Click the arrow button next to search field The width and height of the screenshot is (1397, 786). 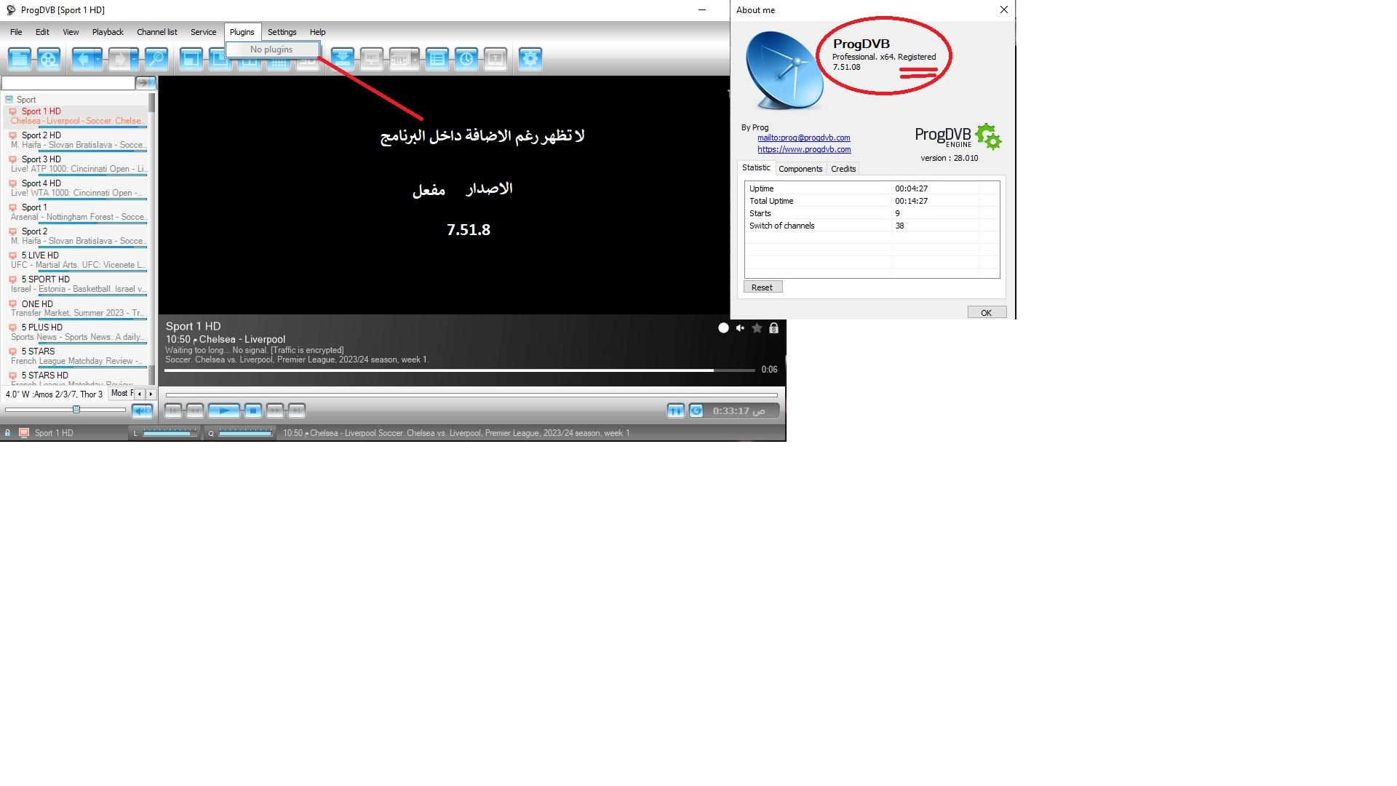[x=146, y=83]
